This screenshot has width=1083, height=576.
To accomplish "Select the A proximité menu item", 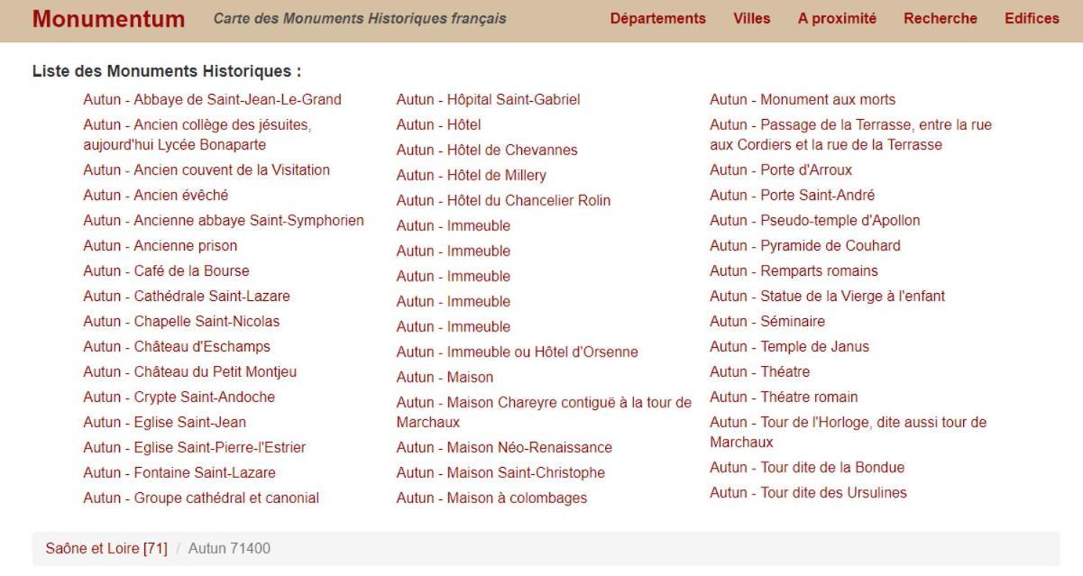I will tap(837, 18).
